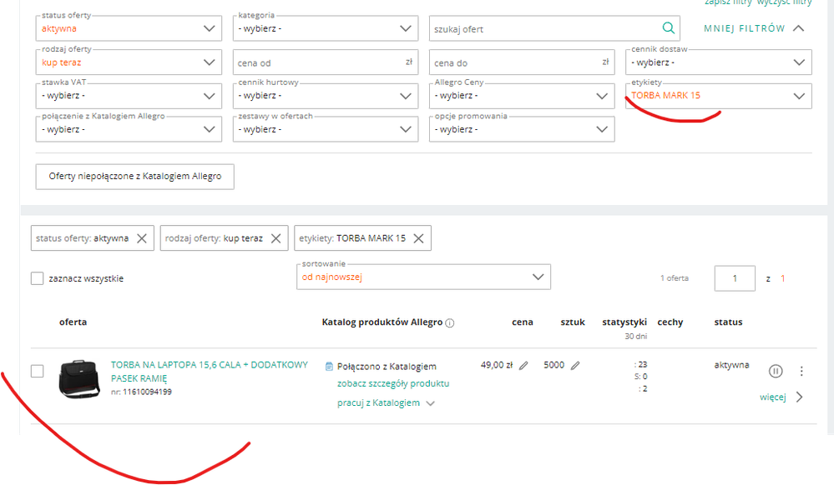Click info icon beside Katalog produktów Allegro

click(450, 323)
